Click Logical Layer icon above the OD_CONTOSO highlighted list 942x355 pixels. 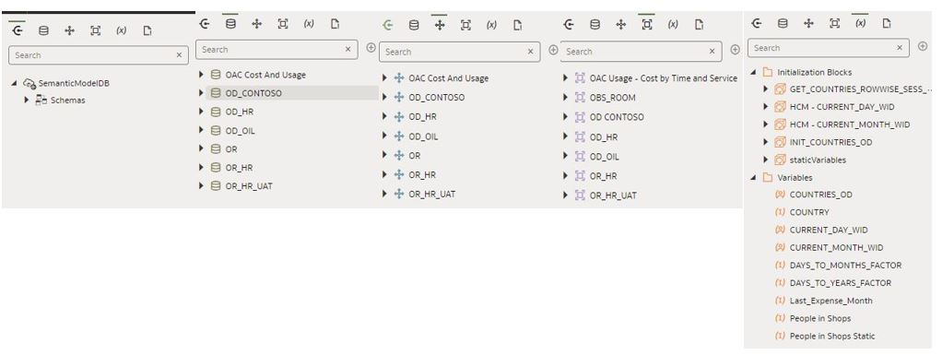point(256,24)
